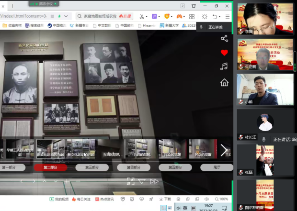This screenshot has height=211, width=297.
Task: Click the red heart like icon
Action: [x=224, y=53]
